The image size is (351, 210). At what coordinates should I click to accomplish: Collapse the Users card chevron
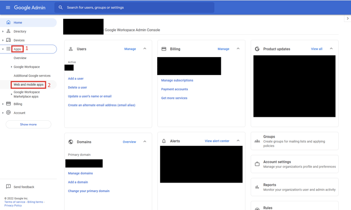point(145,49)
